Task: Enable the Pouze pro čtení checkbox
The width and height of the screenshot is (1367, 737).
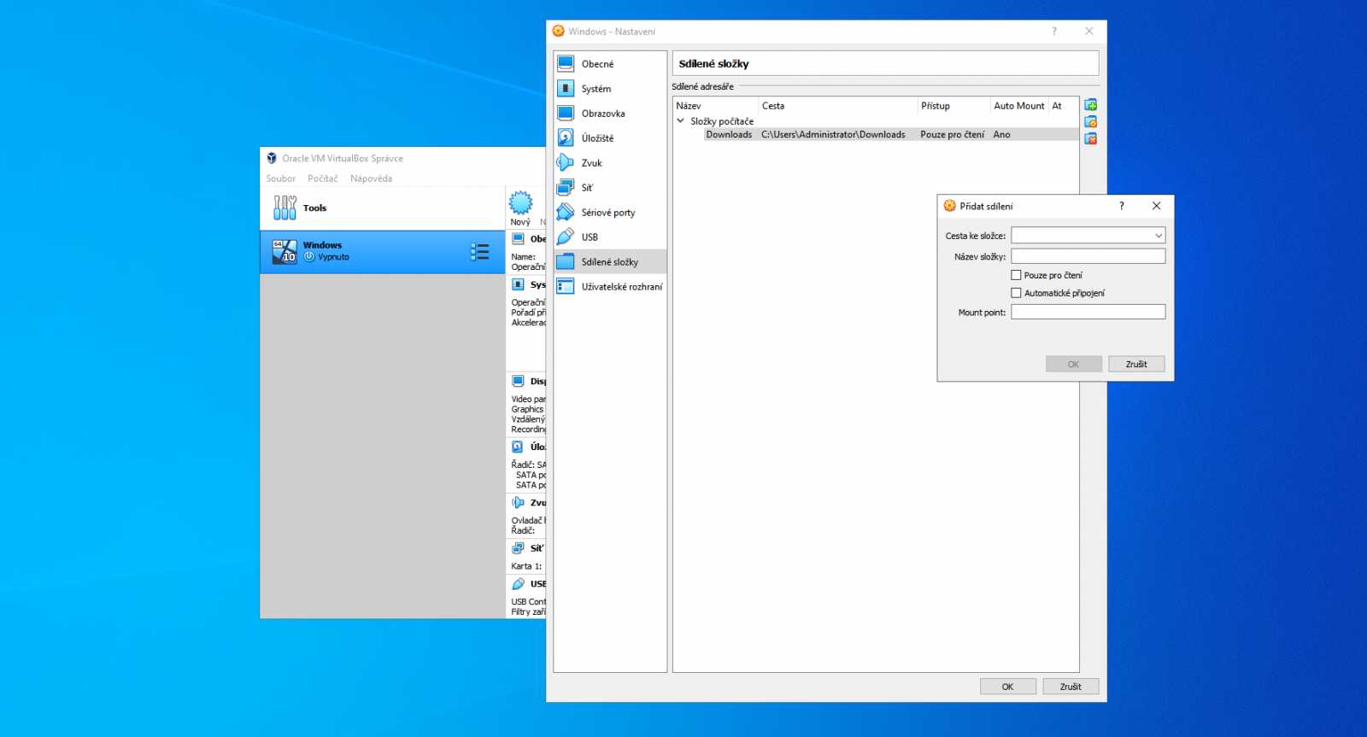Action: pos(1016,275)
